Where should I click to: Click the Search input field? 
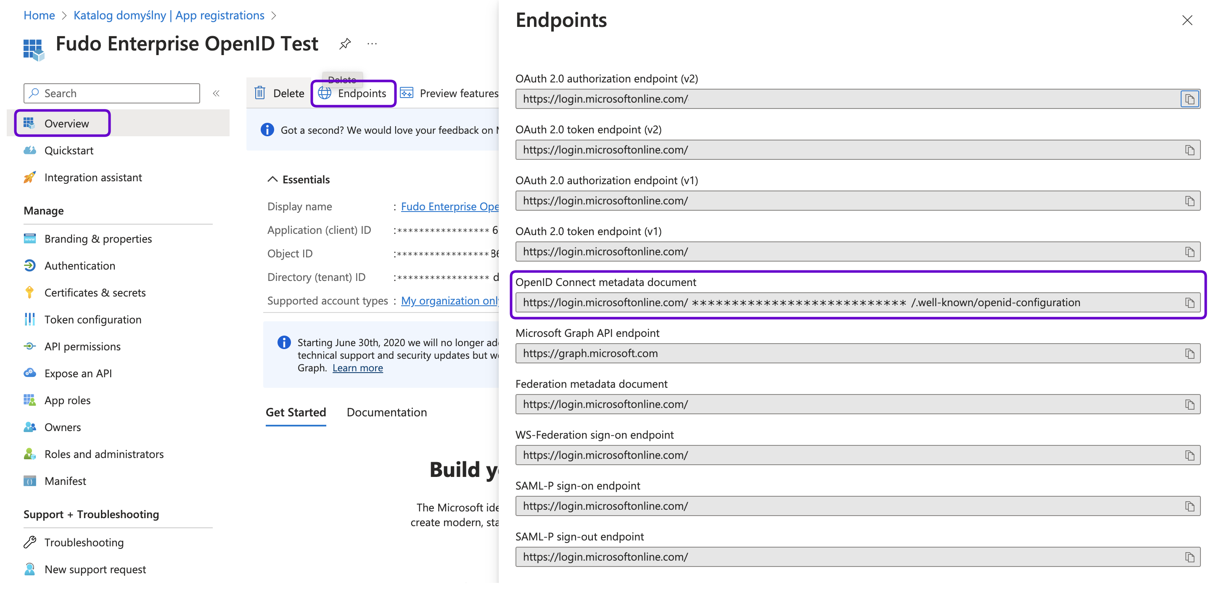coord(112,94)
